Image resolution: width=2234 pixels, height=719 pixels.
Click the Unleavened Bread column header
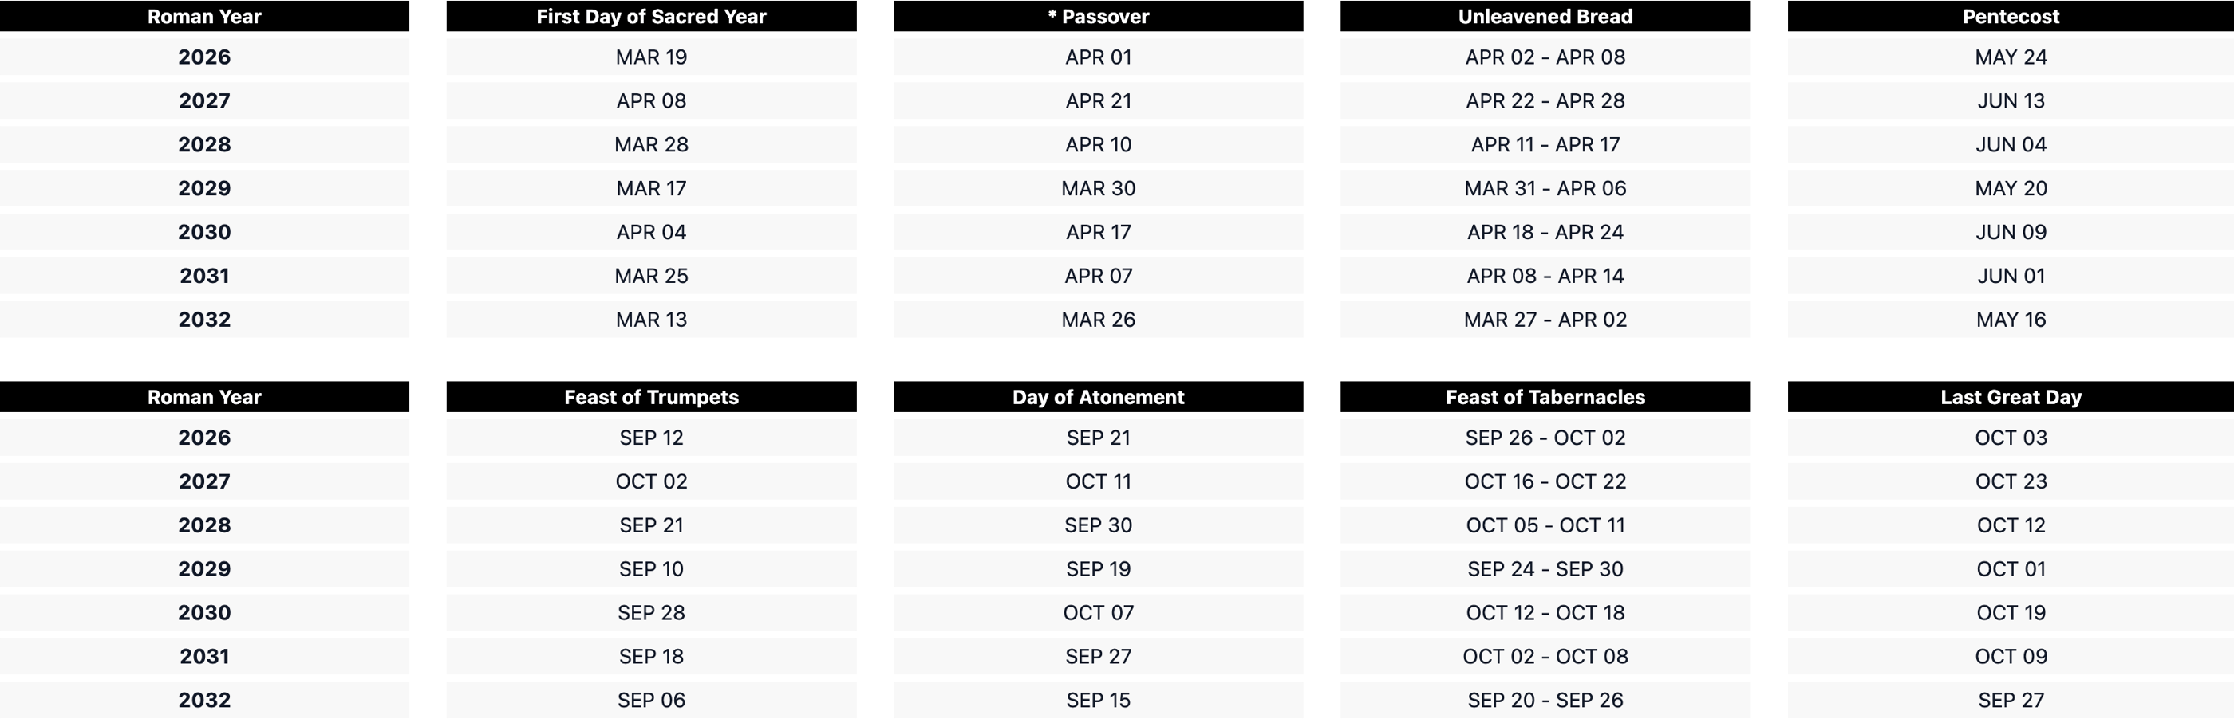tap(1545, 17)
